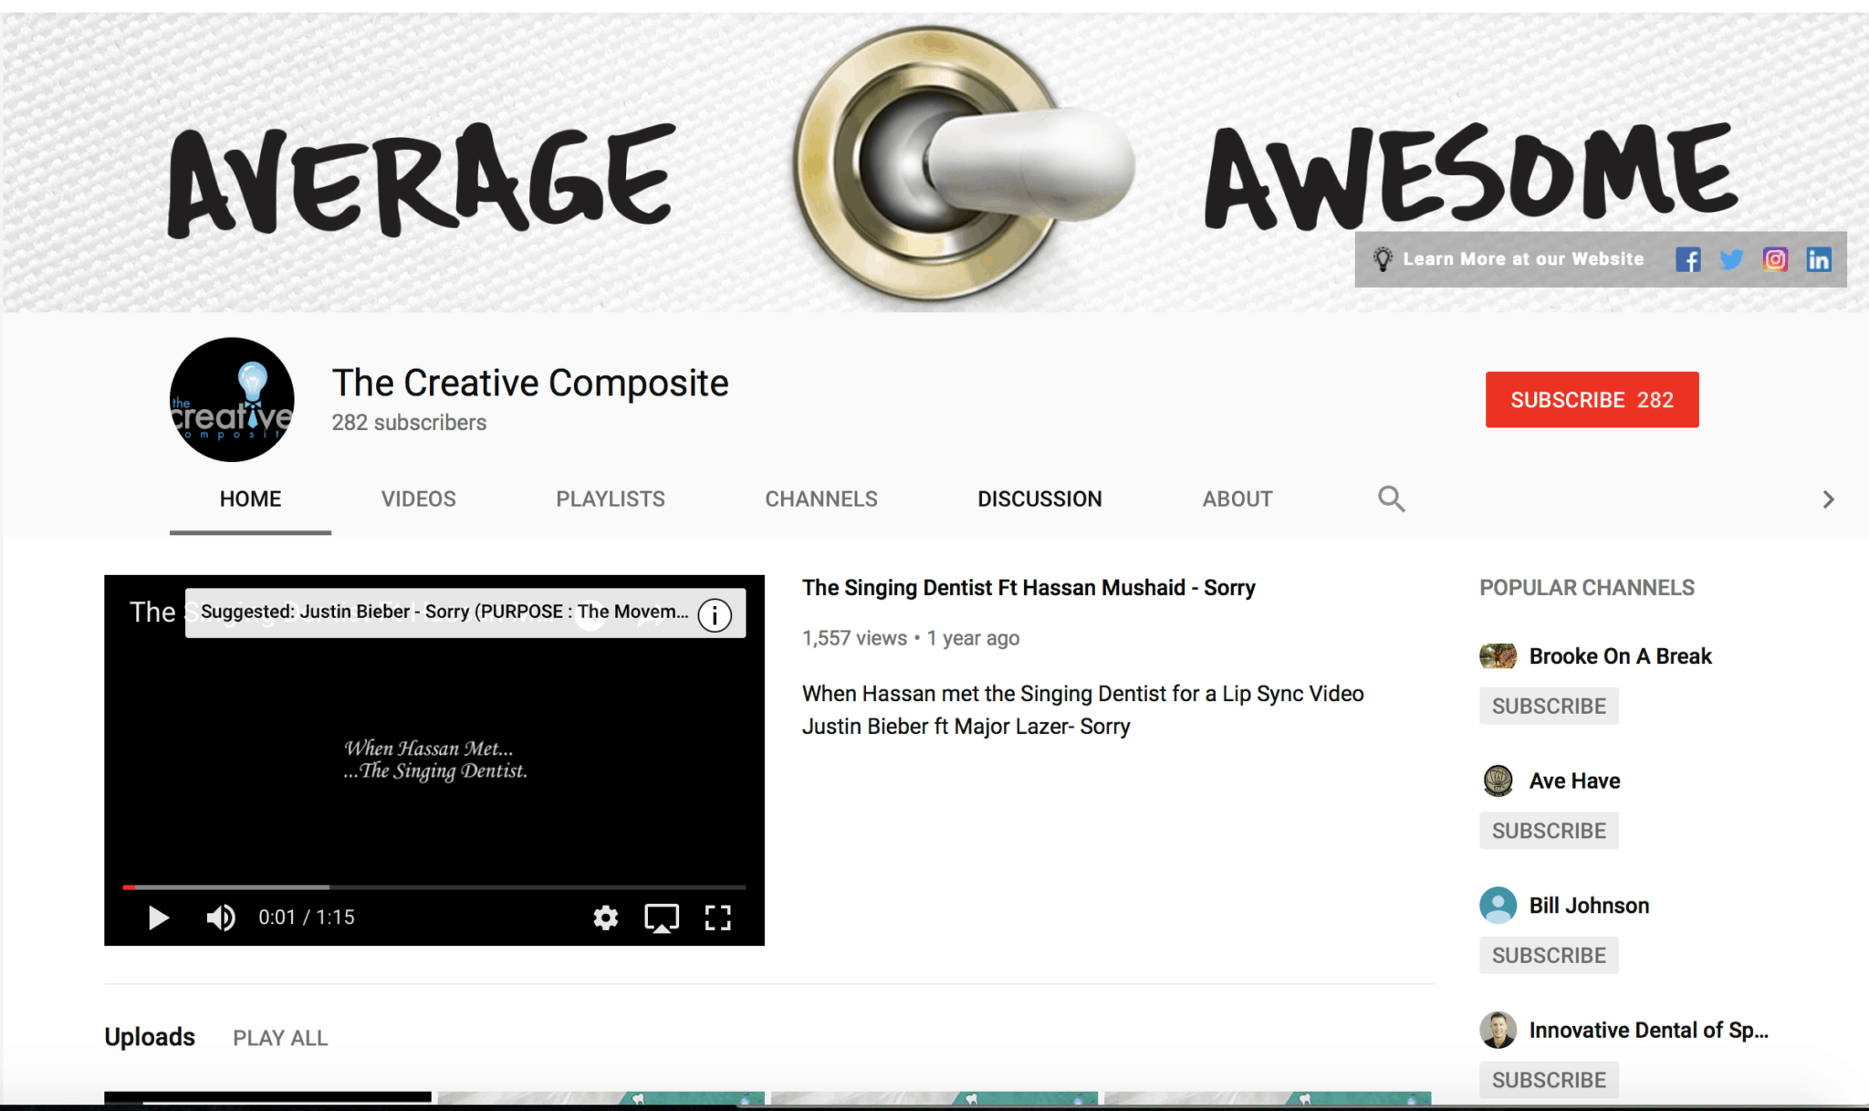Click The Creative Composite channel avatar
Viewport: 1869px width, 1111px height.
point(232,400)
